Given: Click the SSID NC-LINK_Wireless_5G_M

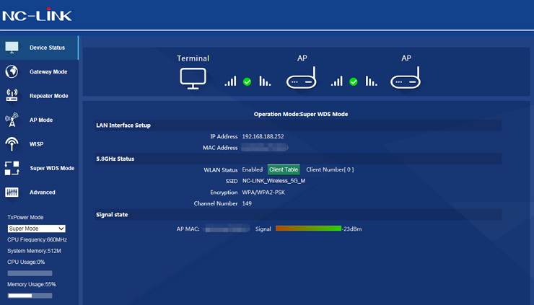Looking at the screenshot, I should click(273, 181).
